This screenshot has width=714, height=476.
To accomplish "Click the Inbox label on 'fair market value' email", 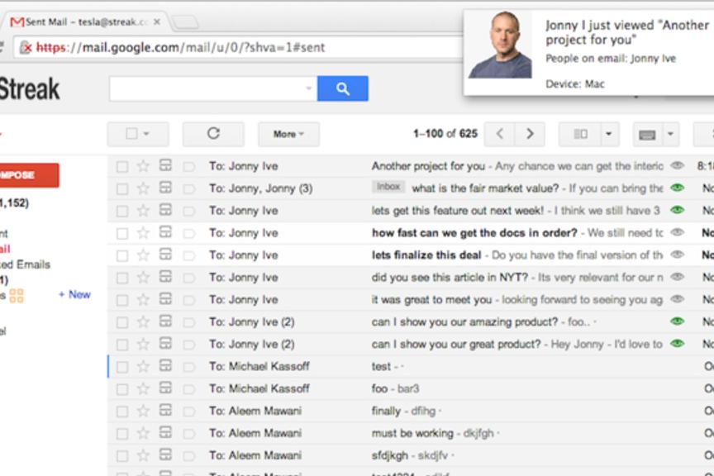I will click(x=388, y=187).
